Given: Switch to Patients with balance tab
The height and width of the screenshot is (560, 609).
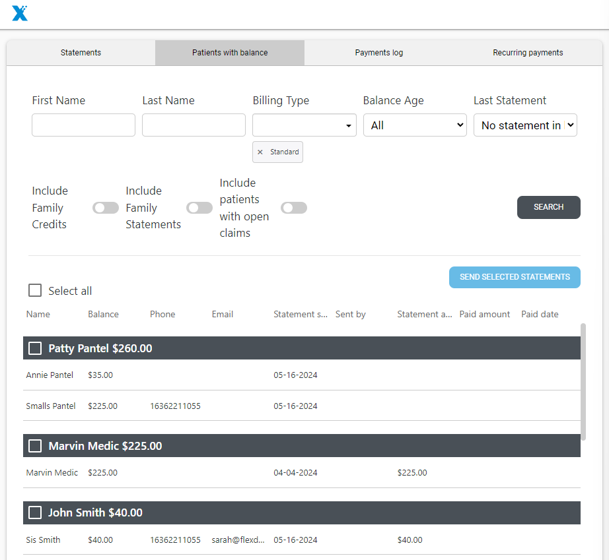Looking at the screenshot, I should pos(230,53).
